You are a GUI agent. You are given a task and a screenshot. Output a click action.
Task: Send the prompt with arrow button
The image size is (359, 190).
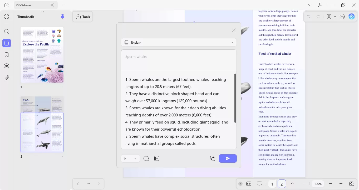click(x=228, y=158)
